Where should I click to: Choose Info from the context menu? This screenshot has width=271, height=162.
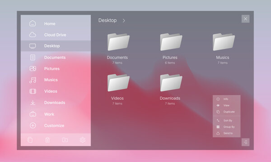tap(226, 99)
